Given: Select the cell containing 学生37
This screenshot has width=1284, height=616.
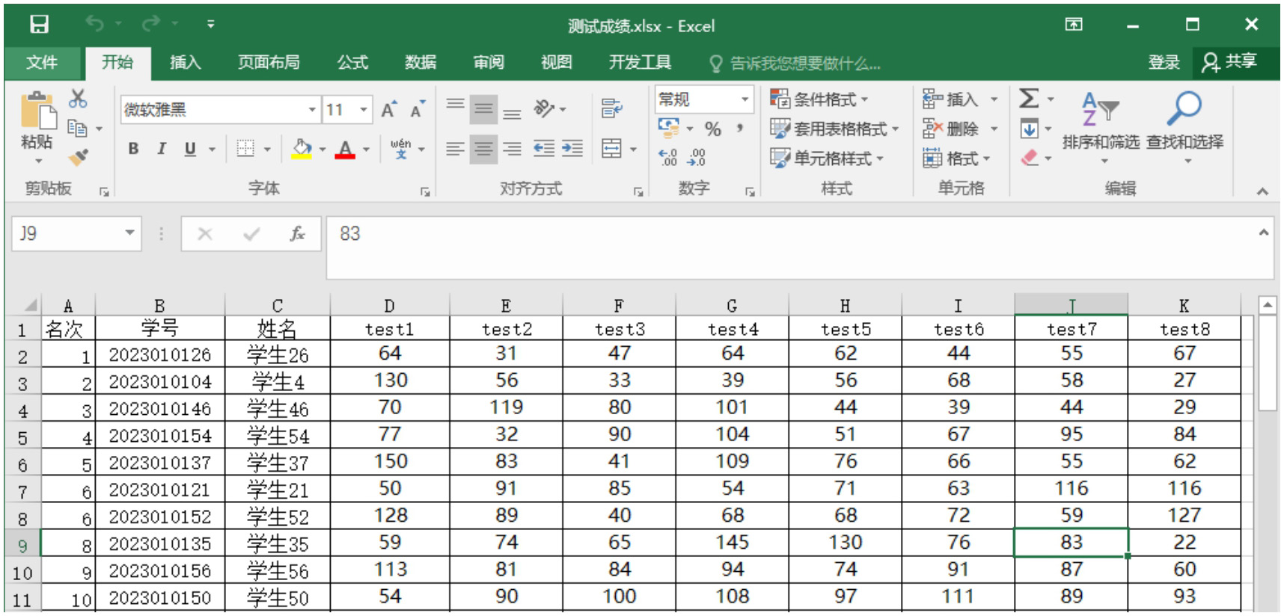Looking at the screenshot, I should point(277,463).
